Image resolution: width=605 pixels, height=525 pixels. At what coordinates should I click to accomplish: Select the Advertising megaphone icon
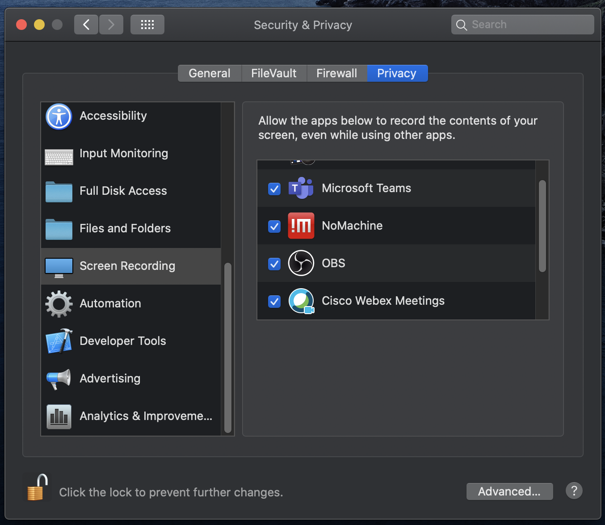59,379
